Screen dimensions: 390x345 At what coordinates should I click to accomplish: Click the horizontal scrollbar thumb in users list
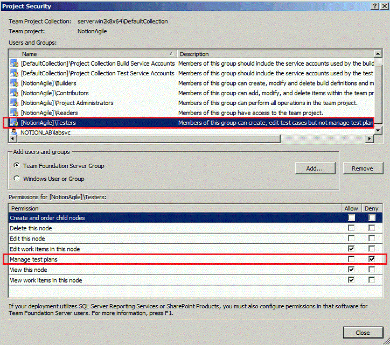[149, 139]
